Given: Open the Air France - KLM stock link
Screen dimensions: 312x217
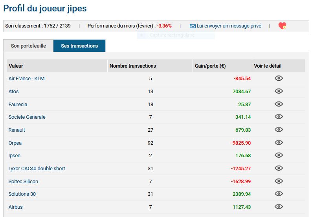Looking at the screenshot, I should click(26, 79).
